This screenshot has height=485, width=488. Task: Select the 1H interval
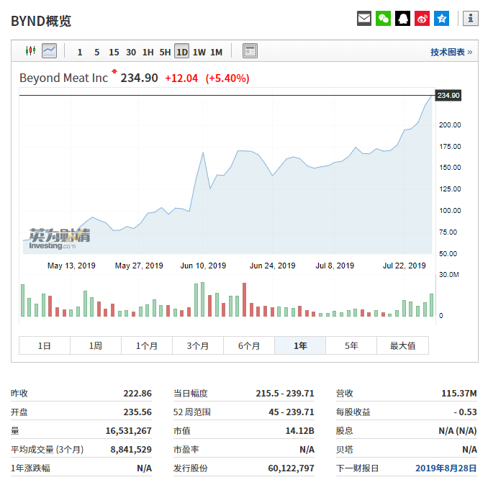(x=148, y=52)
